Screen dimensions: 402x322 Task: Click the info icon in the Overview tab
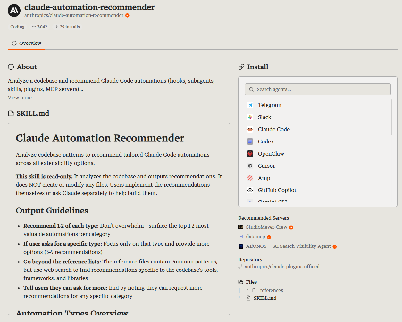coord(14,43)
